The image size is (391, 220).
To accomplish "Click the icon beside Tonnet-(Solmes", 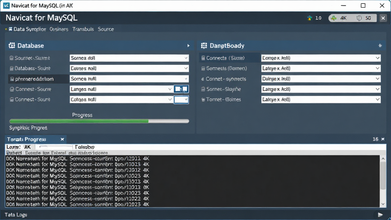I will [203, 100].
